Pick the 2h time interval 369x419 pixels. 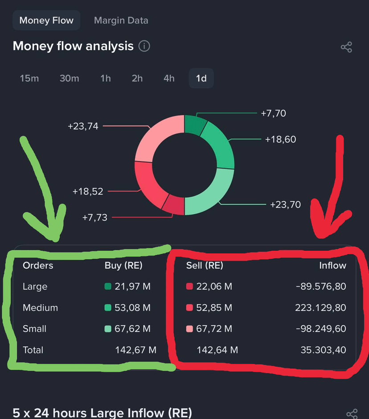(x=137, y=78)
